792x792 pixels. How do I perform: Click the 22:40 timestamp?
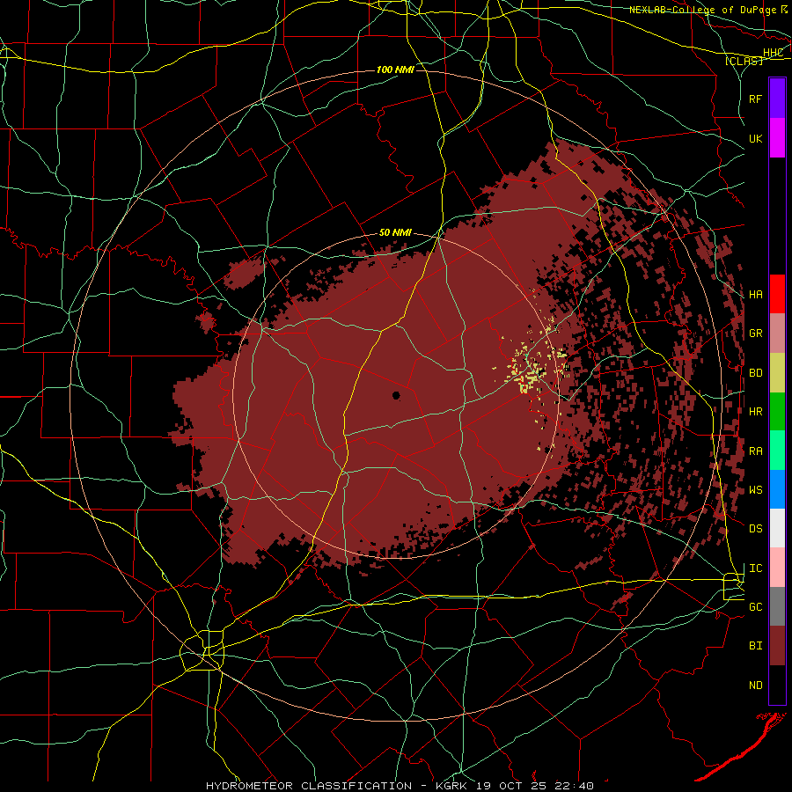(x=576, y=786)
